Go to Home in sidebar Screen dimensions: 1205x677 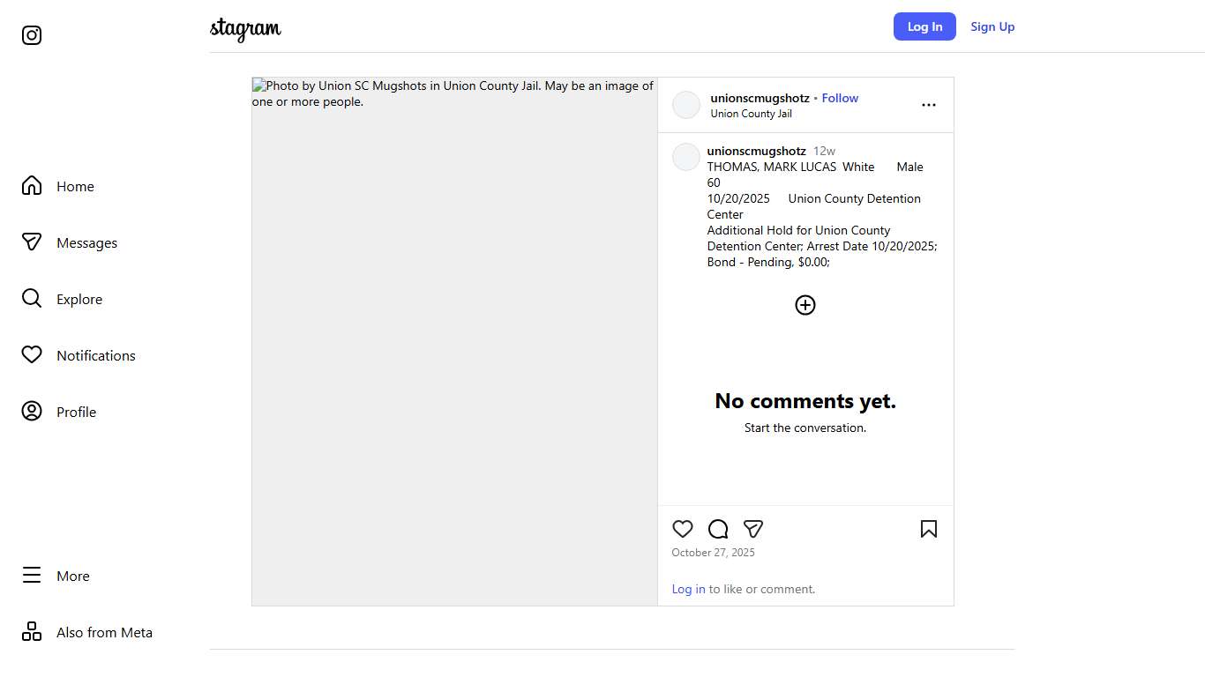(x=32, y=186)
